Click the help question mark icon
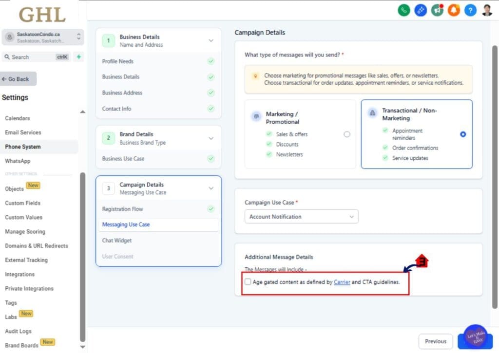Image resolution: width=499 pixels, height=353 pixels. coord(470,10)
